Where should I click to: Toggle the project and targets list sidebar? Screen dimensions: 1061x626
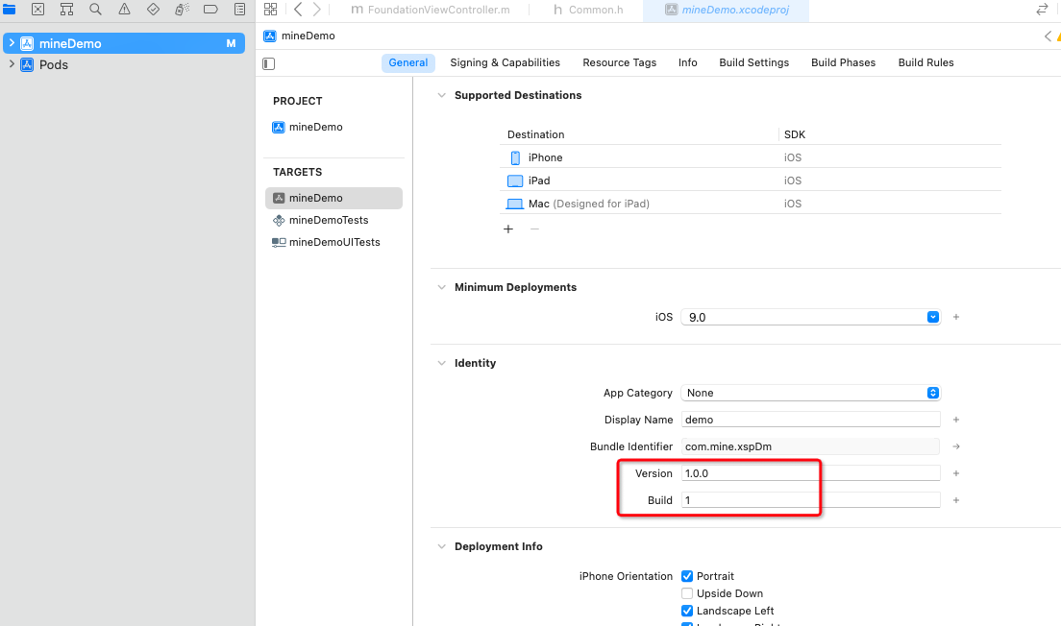tap(269, 63)
